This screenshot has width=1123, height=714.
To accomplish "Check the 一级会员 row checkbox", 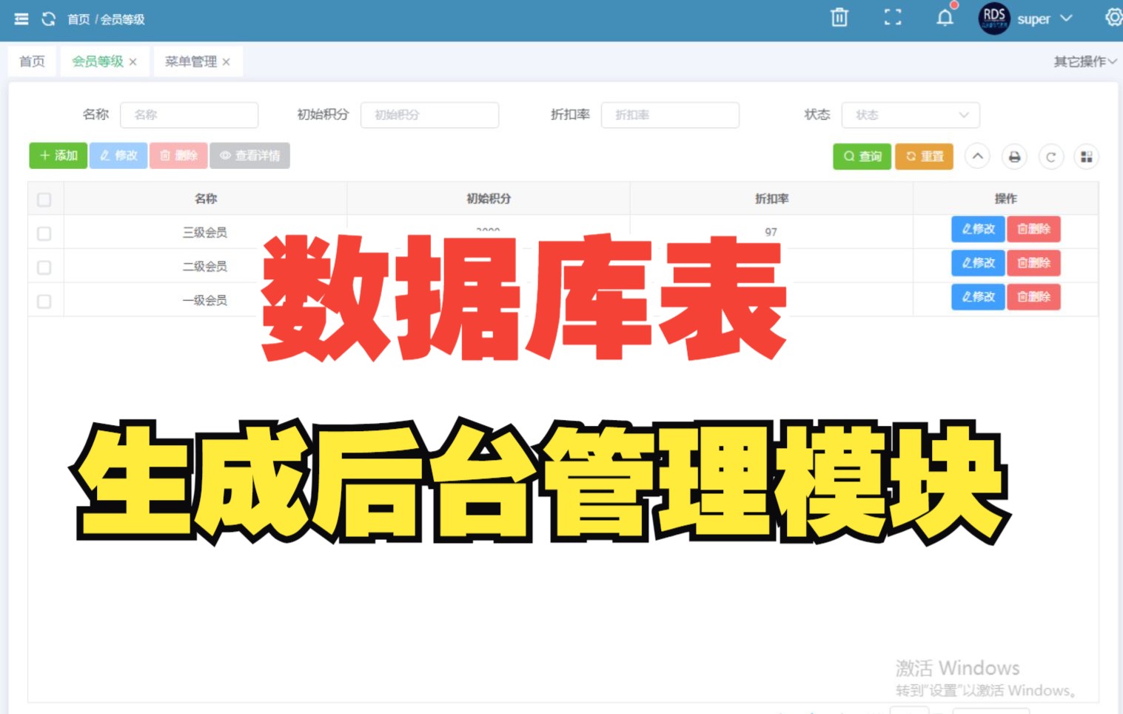I will (44, 301).
